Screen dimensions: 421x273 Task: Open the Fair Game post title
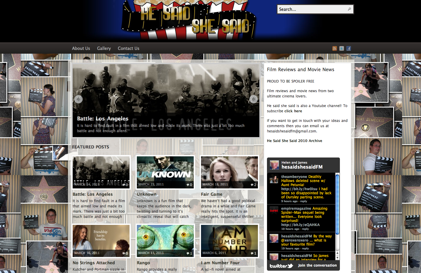(x=212, y=194)
